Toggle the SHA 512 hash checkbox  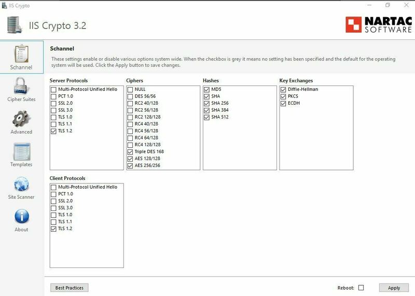pyautogui.click(x=206, y=117)
